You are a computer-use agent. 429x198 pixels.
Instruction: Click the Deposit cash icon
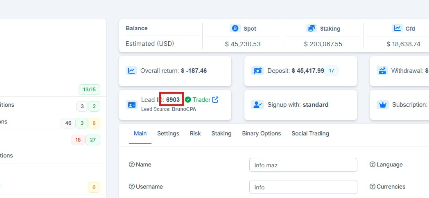pyautogui.click(x=257, y=71)
